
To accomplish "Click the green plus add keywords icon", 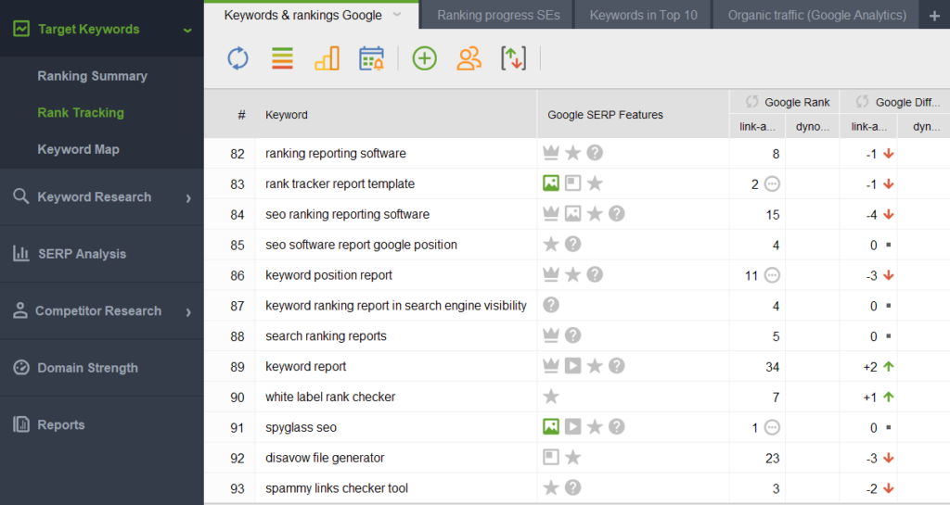I will click(424, 59).
